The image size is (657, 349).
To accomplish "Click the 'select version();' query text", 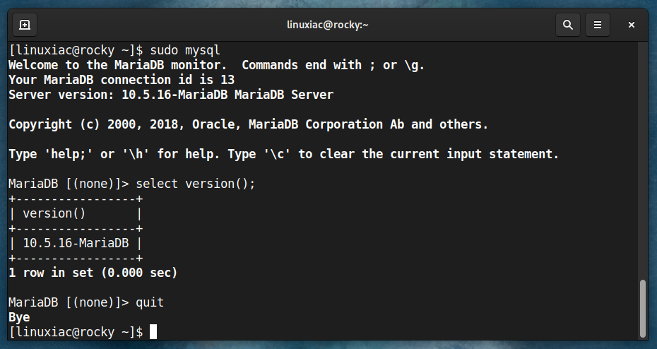I will 195,184.
